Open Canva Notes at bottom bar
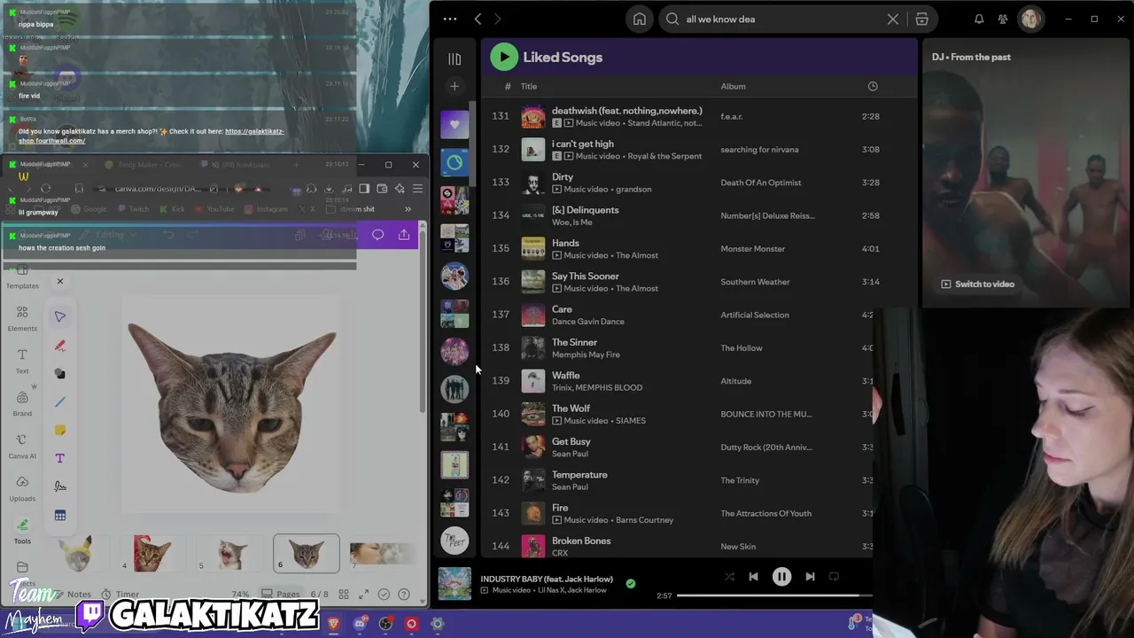The image size is (1134, 638). pyautogui.click(x=73, y=595)
